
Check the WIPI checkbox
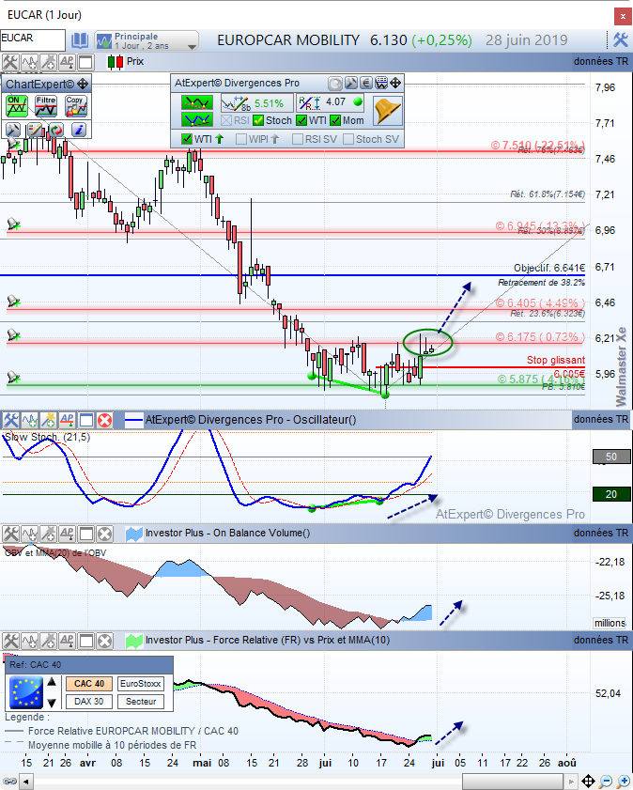coord(241,138)
